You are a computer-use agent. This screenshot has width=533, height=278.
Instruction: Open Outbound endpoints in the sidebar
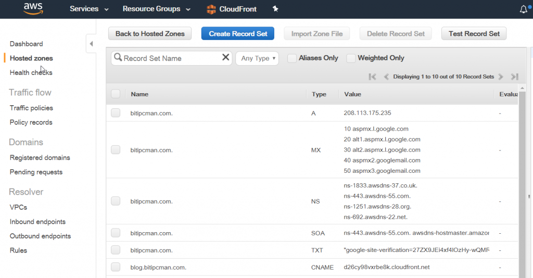40,236
